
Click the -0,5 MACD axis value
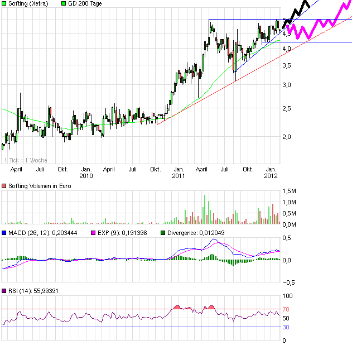coord(289,283)
